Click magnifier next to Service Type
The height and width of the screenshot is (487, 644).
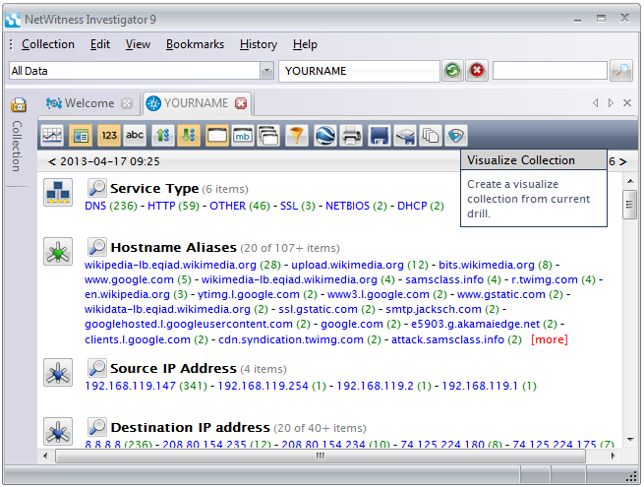click(97, 188)
